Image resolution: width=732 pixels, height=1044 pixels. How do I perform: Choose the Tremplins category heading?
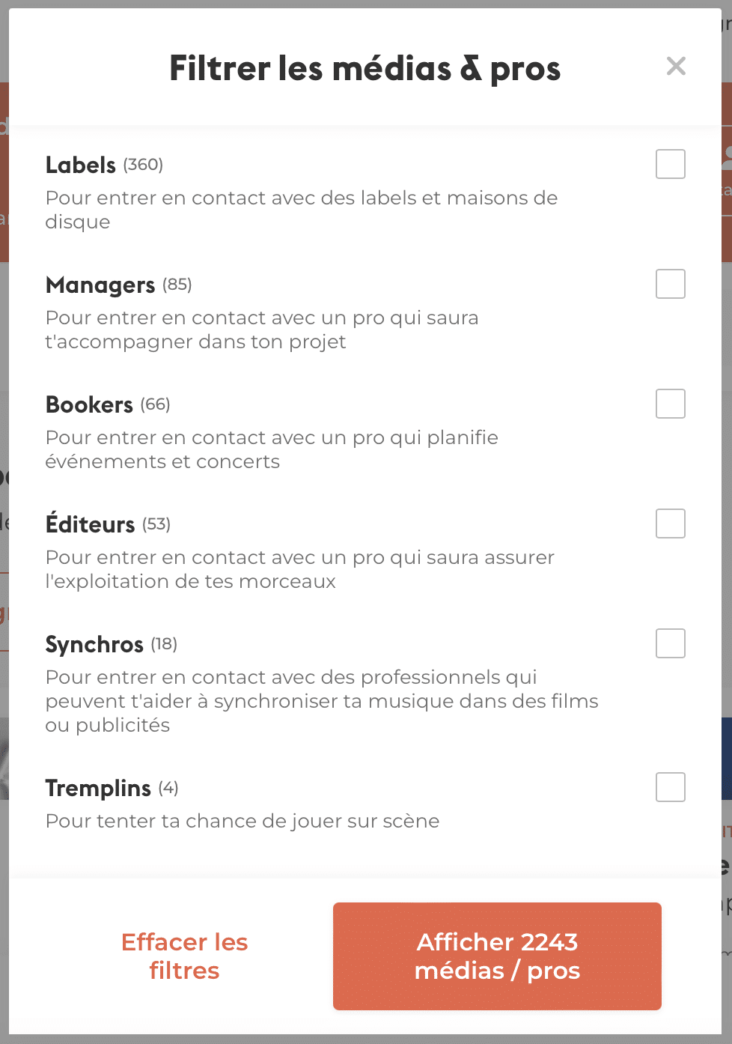[x=98, y=789]
